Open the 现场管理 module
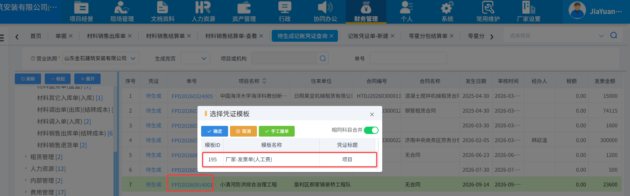The image size is (630, 196). (x=122, y=12)
